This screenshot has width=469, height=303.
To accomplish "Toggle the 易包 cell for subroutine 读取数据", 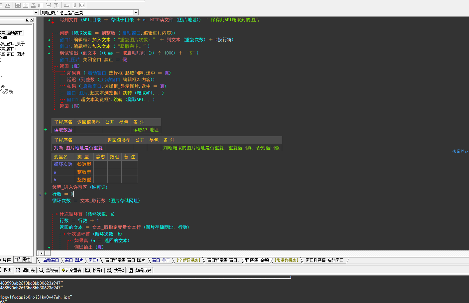I will [124, 130].
